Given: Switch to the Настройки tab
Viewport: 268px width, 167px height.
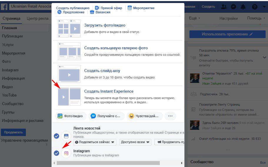Looking at the screenshot, I should (x=228, y=18).
